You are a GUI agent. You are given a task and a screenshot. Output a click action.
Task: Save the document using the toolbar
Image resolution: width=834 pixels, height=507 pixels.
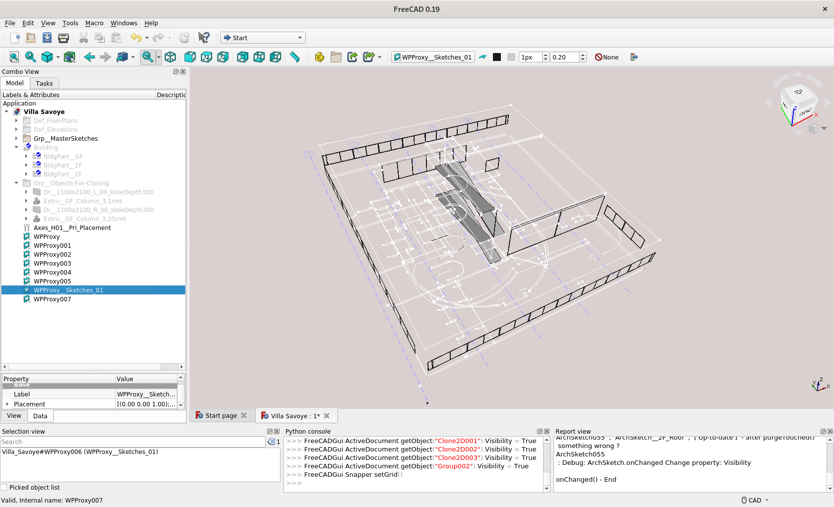47,38
